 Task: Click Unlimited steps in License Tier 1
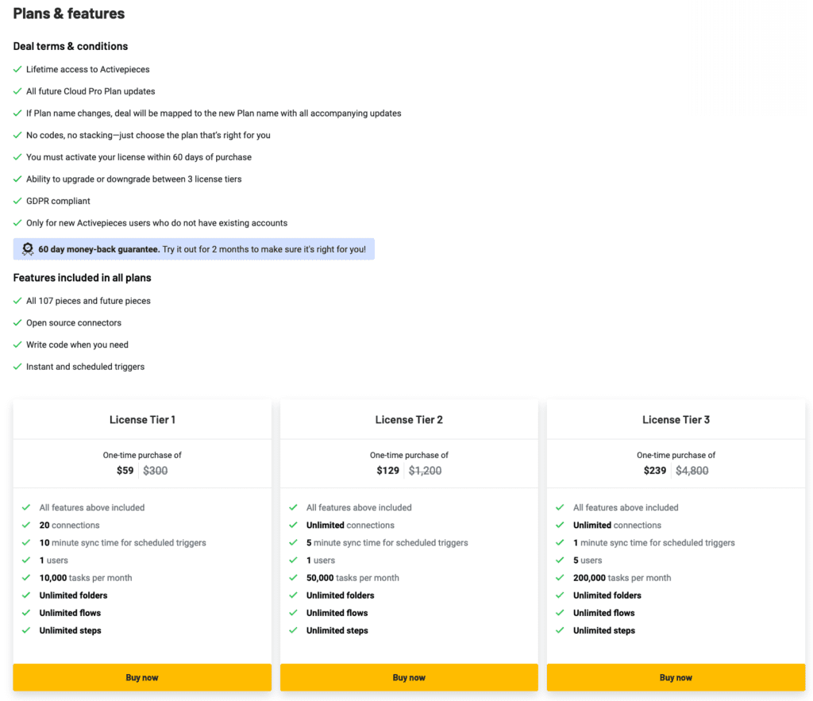71,630
